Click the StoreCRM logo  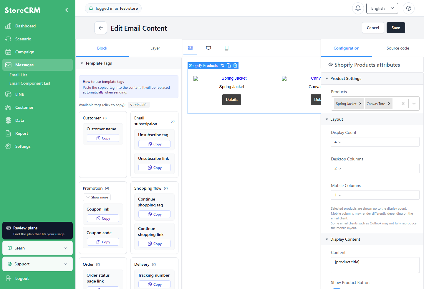point(22,10)
